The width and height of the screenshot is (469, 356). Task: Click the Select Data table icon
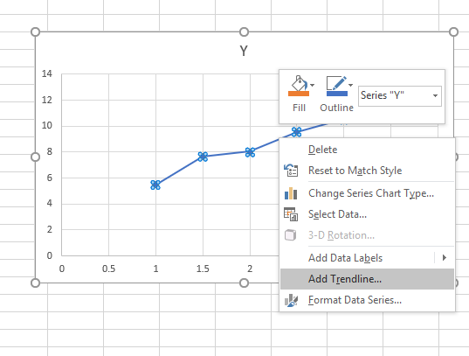[x=291, y=214]
